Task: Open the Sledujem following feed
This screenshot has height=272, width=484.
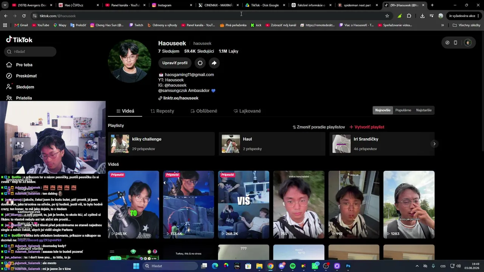Action: click(25, 87)
